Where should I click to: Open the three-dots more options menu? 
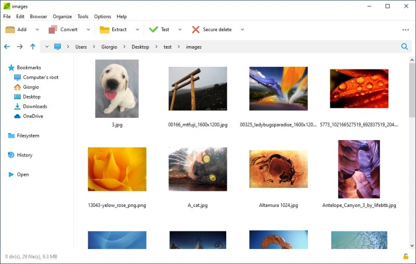(406, 30)
